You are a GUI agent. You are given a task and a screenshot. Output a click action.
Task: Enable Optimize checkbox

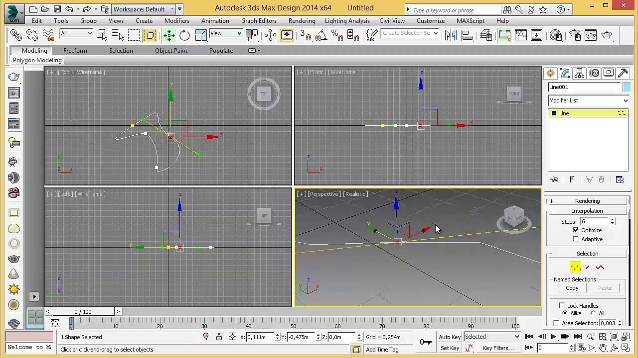point(576,230)
